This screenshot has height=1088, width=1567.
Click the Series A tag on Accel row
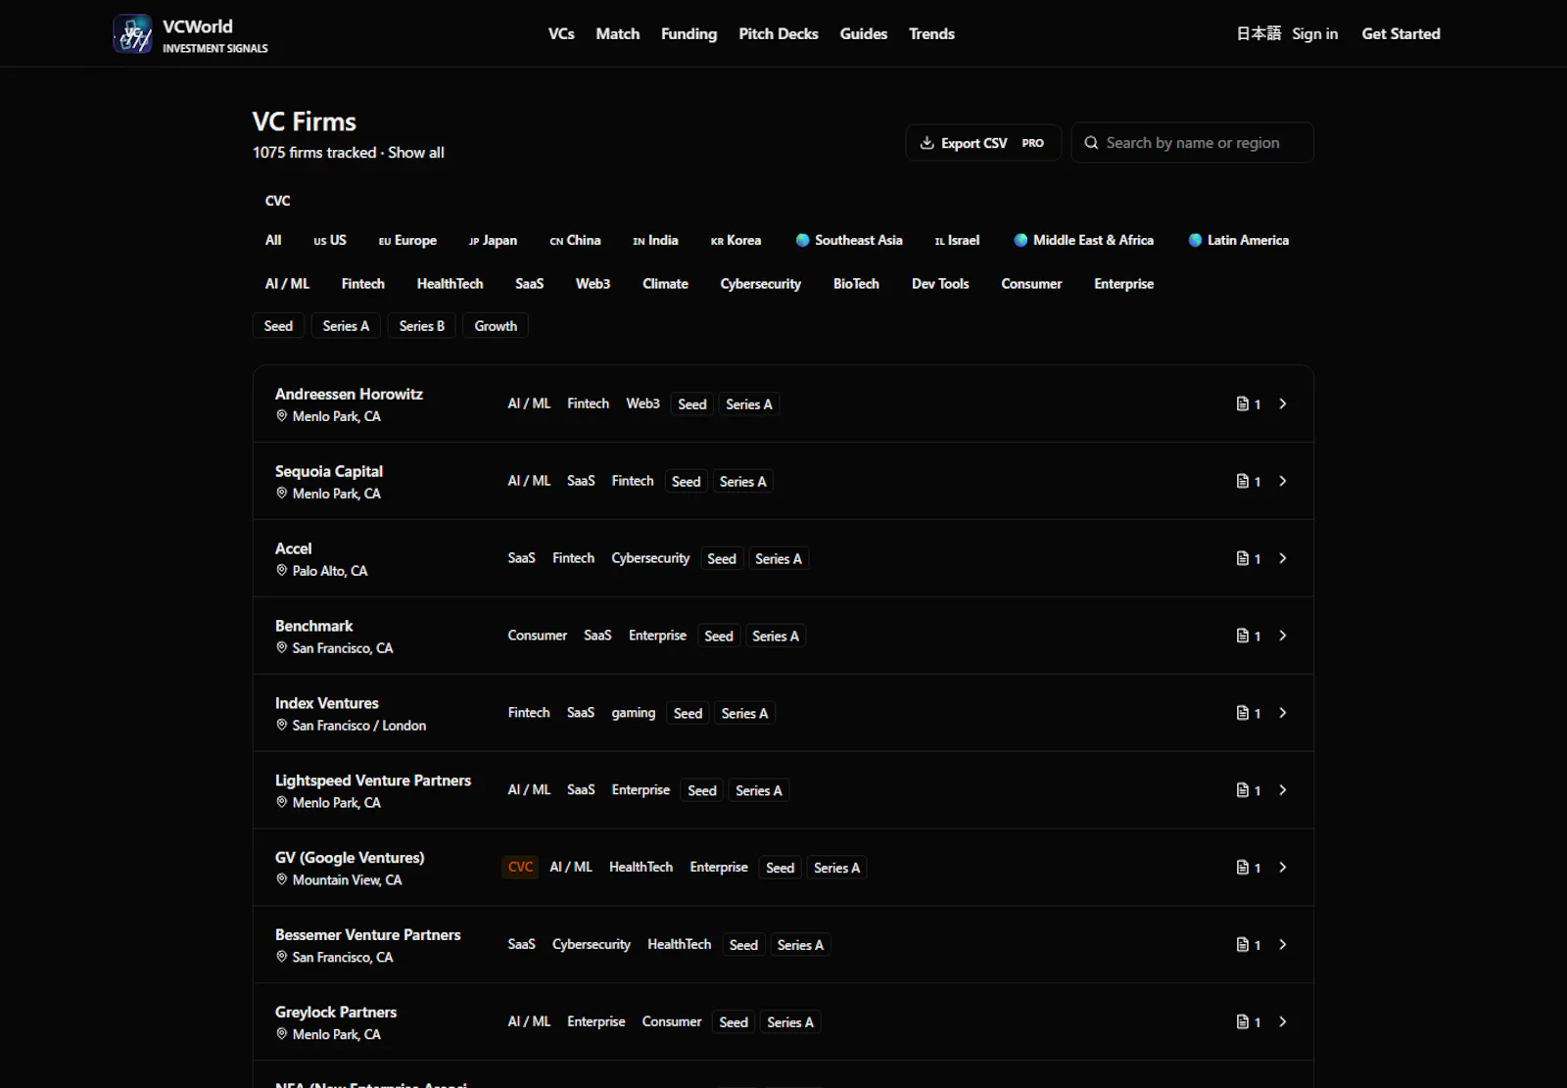coord(779,559)
